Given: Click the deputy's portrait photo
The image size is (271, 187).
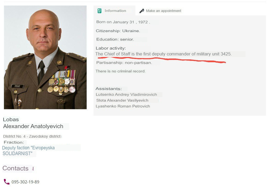Looking at the screenshot, I should click(x=45, y=57).
